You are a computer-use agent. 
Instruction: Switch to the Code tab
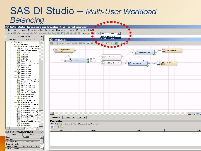click(x=67, y=117)
